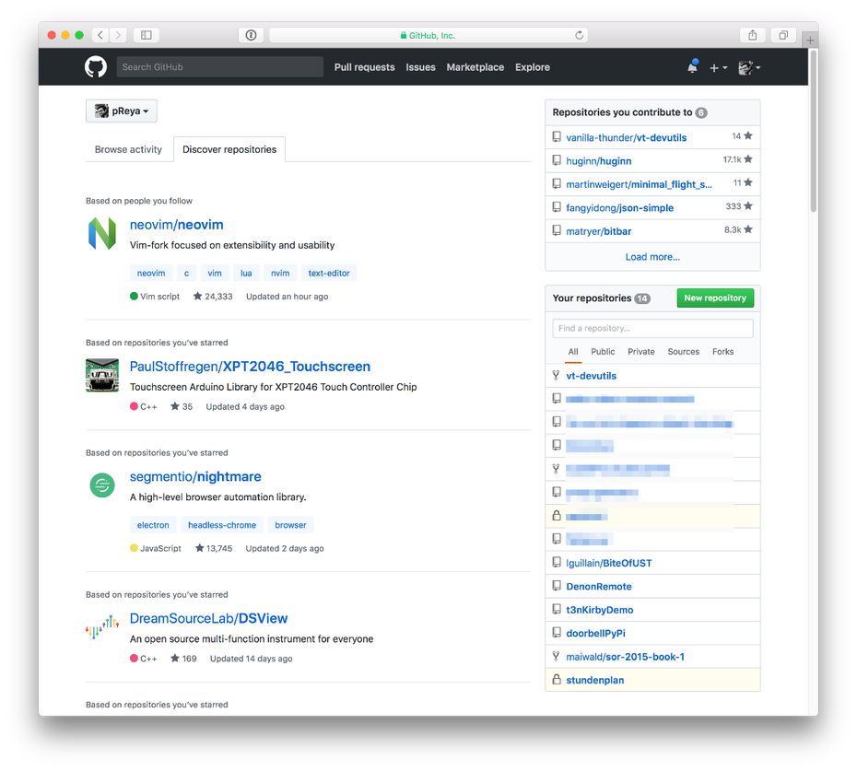This screenshot has height=771, width=857.
Task: Show all tabs overview icon
Action: [783, 35]
